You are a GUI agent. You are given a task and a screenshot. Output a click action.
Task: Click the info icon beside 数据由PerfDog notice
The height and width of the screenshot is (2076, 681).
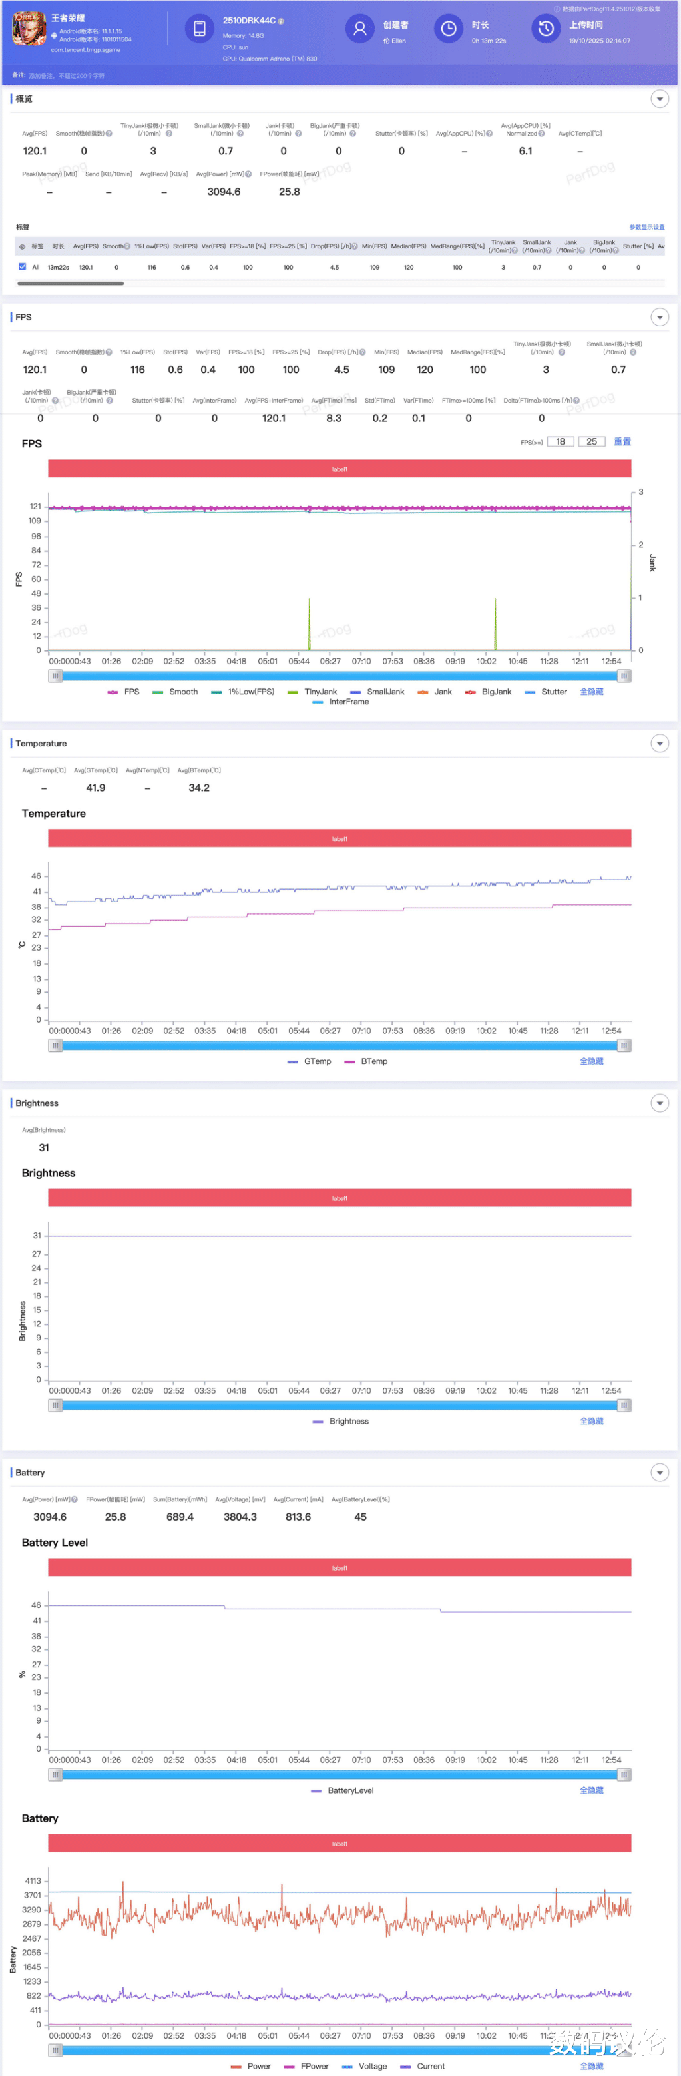click(556, 9)
